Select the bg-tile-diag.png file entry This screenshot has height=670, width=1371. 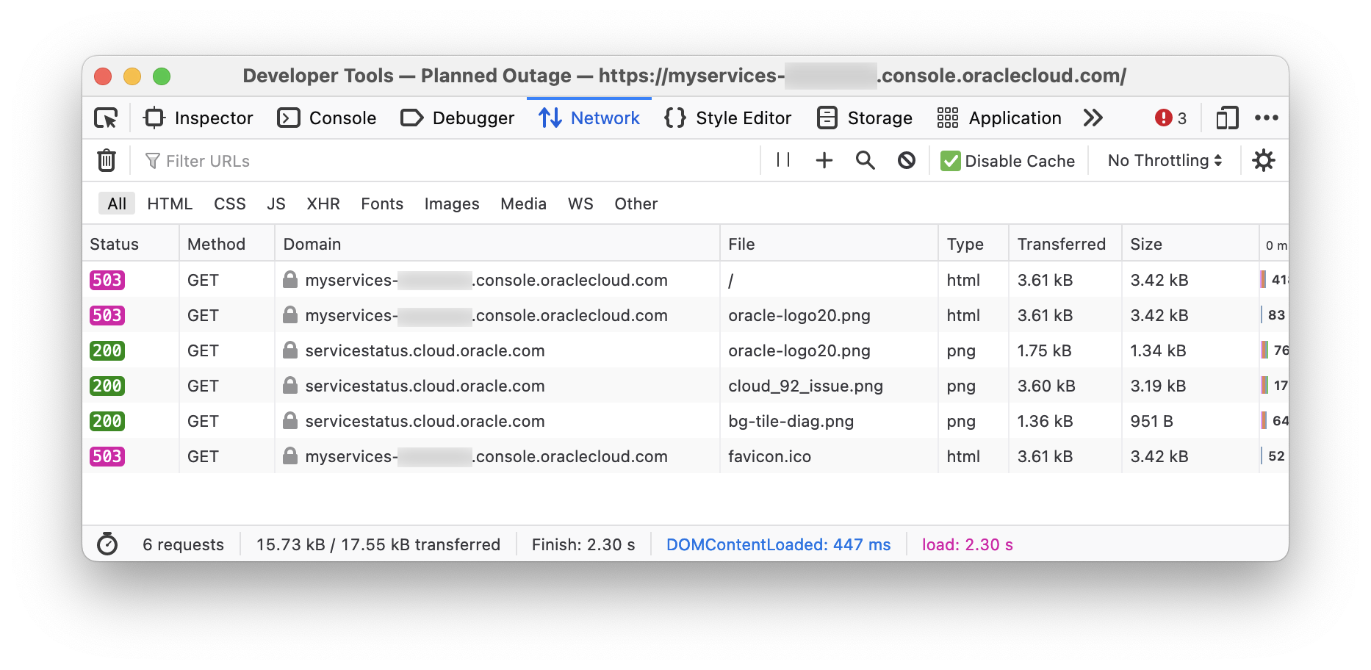tap(791, 421)
